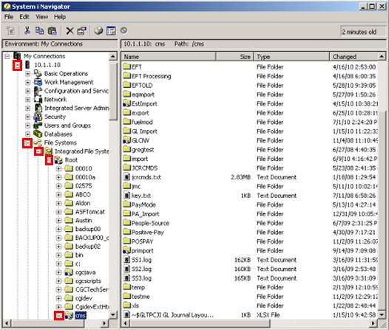Screen dimensions: 389x330
Task: Select the POSPAY folder
Action: 142,241
